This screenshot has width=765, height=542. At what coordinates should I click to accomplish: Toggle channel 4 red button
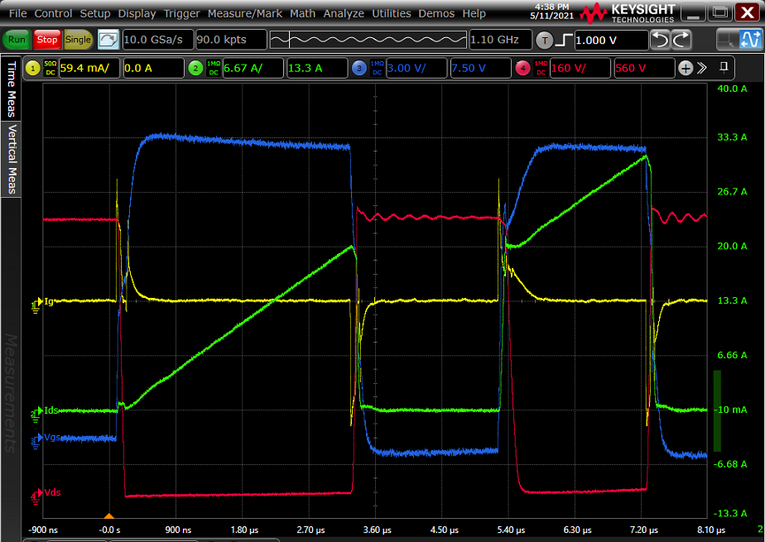pyautogui.click(x=522, y=68)
